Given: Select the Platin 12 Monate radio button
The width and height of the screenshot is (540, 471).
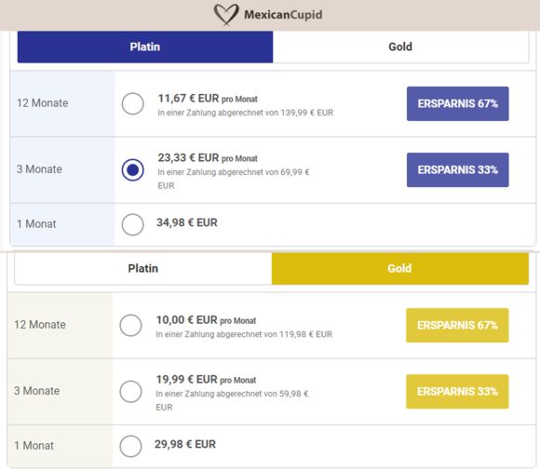Looking at the screenshot, I should point(132,103).
